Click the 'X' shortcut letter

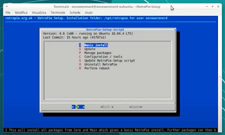[x=80, y=64]
